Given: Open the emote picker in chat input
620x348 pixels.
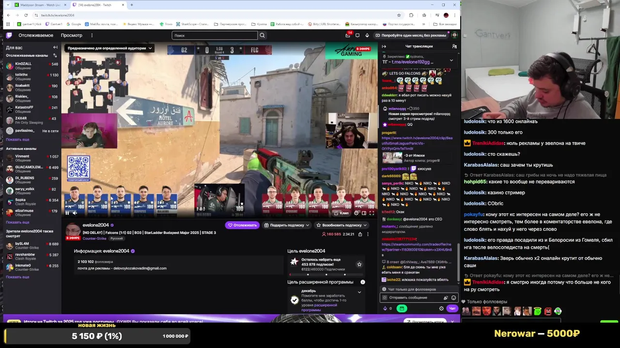Looking at the screenshot, I should (453, 298).
